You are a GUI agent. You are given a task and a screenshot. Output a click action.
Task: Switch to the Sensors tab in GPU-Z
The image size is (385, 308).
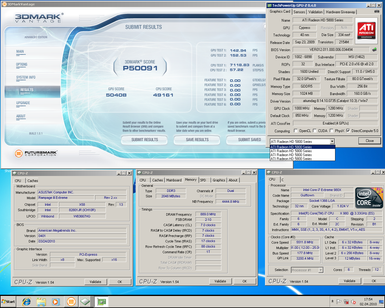tap(299, 12)
